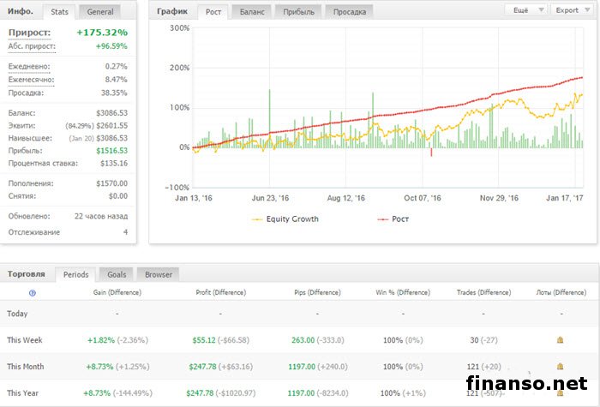The image size is (600, 407).
Task: Click the help question mark icon in trading table
Action: pos(32,293)
